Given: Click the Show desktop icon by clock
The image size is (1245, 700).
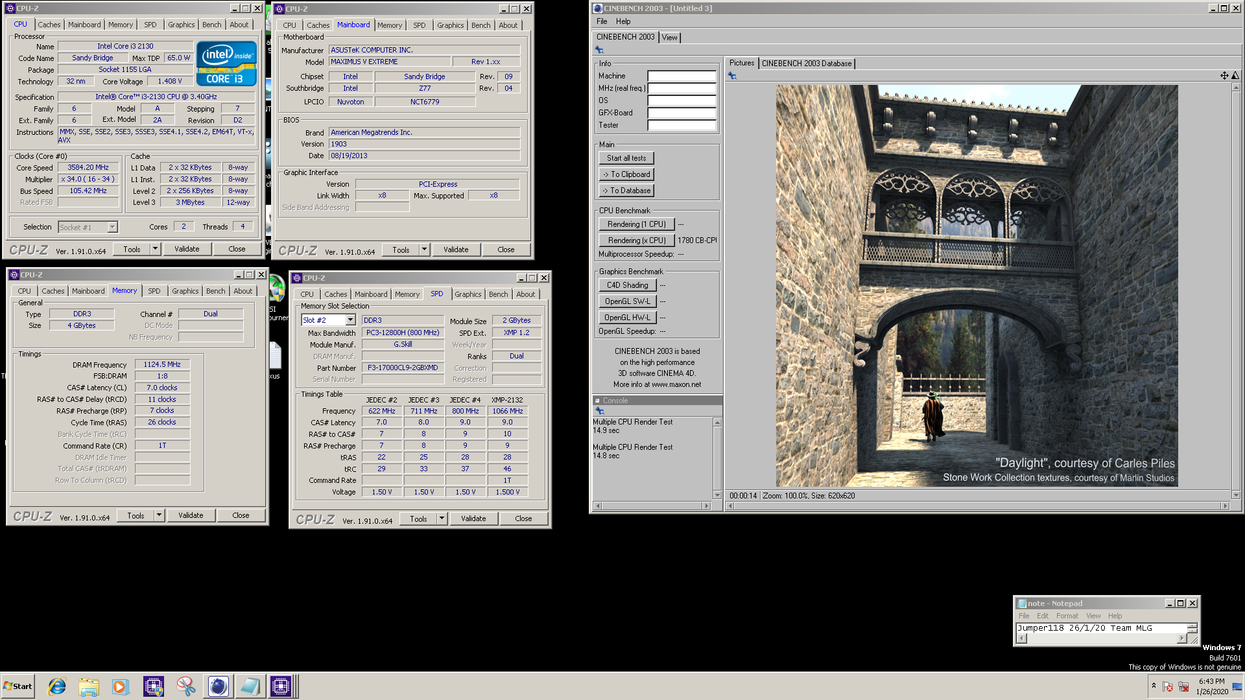Looking at the screenshot, I should pos(1237,686).
